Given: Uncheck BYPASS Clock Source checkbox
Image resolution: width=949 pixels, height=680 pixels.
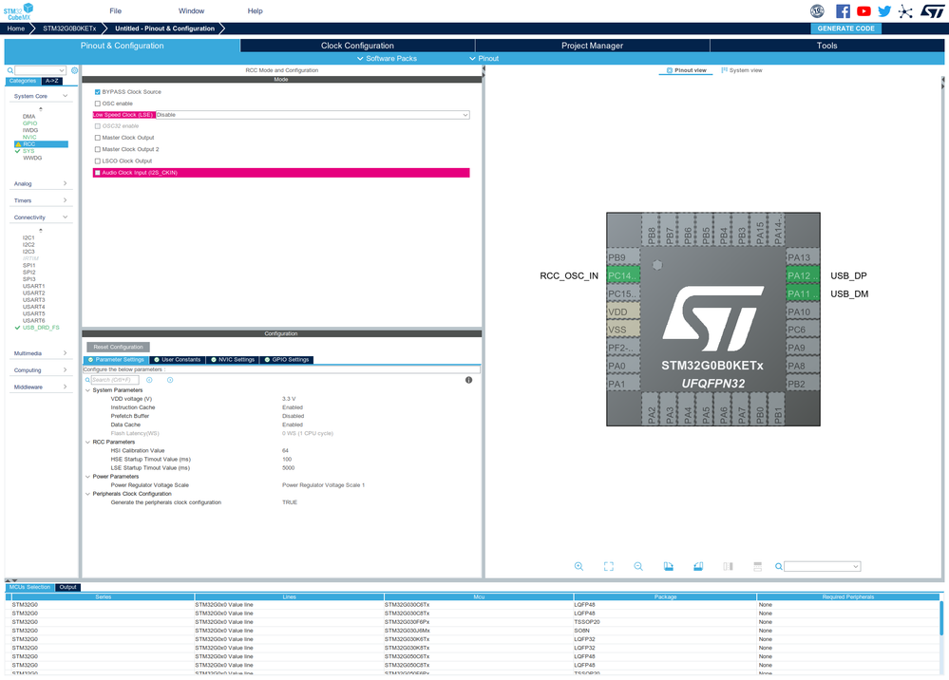Looking at the screenshot, I should 98,92.
